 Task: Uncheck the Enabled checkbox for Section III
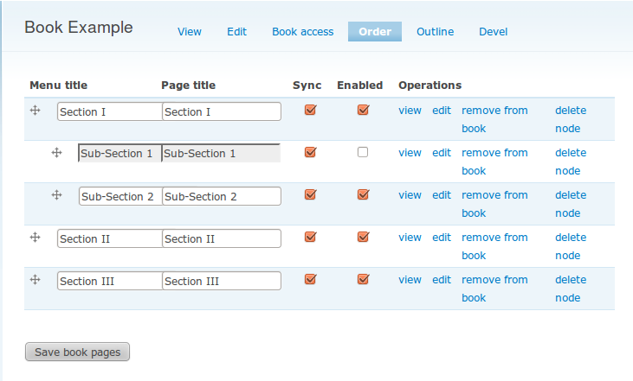364,279
